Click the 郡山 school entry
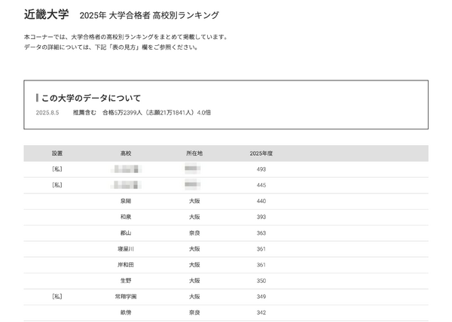Screen dimensions: 452x322 (125, 233)
